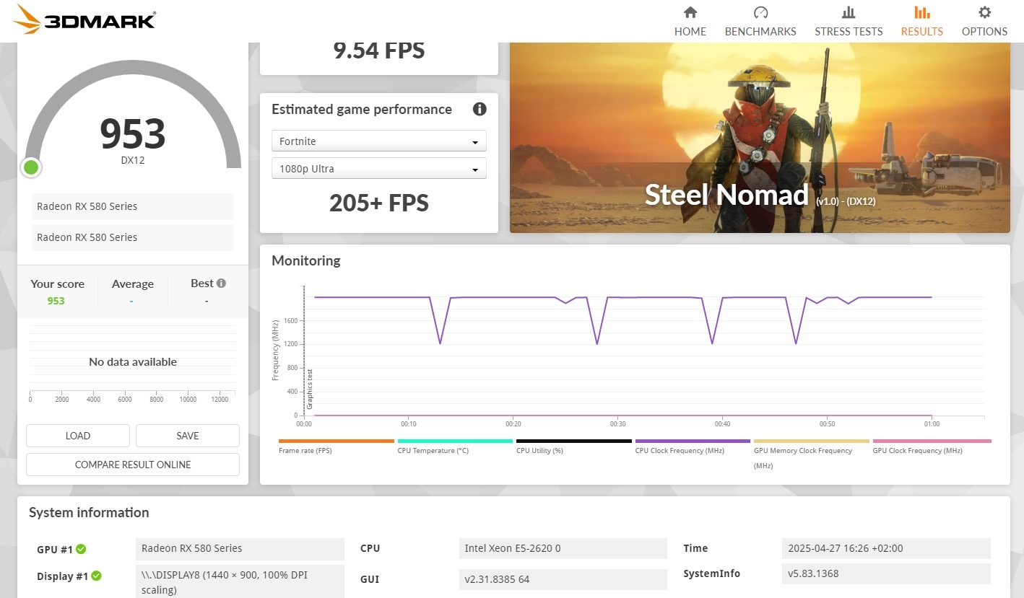Image resolution: width=1024 pixels, height=598 pixels.
Task: Select first Radeon RX 580 Series entry under gauge
Action: click(x=133, y=206)
